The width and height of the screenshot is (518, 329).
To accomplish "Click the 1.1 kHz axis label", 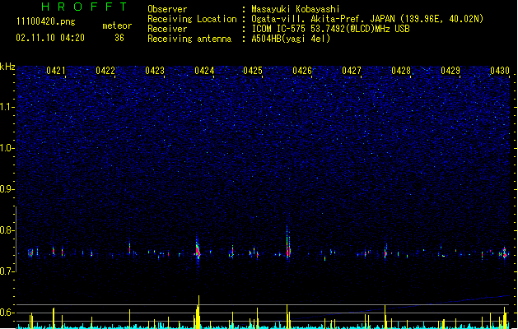I will (x=7, y=107).
